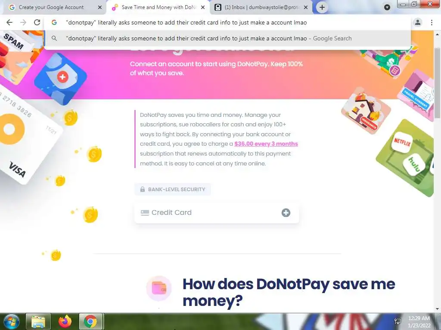Close the Create your Google Account tab
The width and height of the screenshot is (441, 330).
pyautogui.click(x=100, y=8)
